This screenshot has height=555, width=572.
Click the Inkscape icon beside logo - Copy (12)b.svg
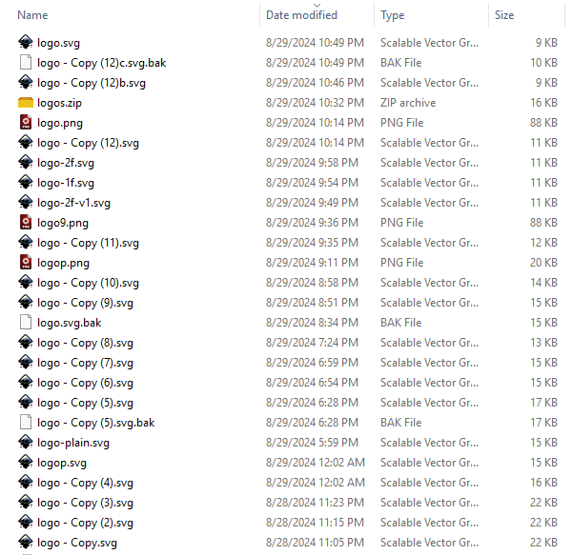coord(26,82)
